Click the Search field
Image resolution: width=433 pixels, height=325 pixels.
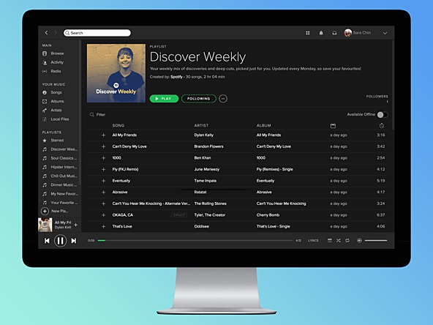(x=97, y=33)
